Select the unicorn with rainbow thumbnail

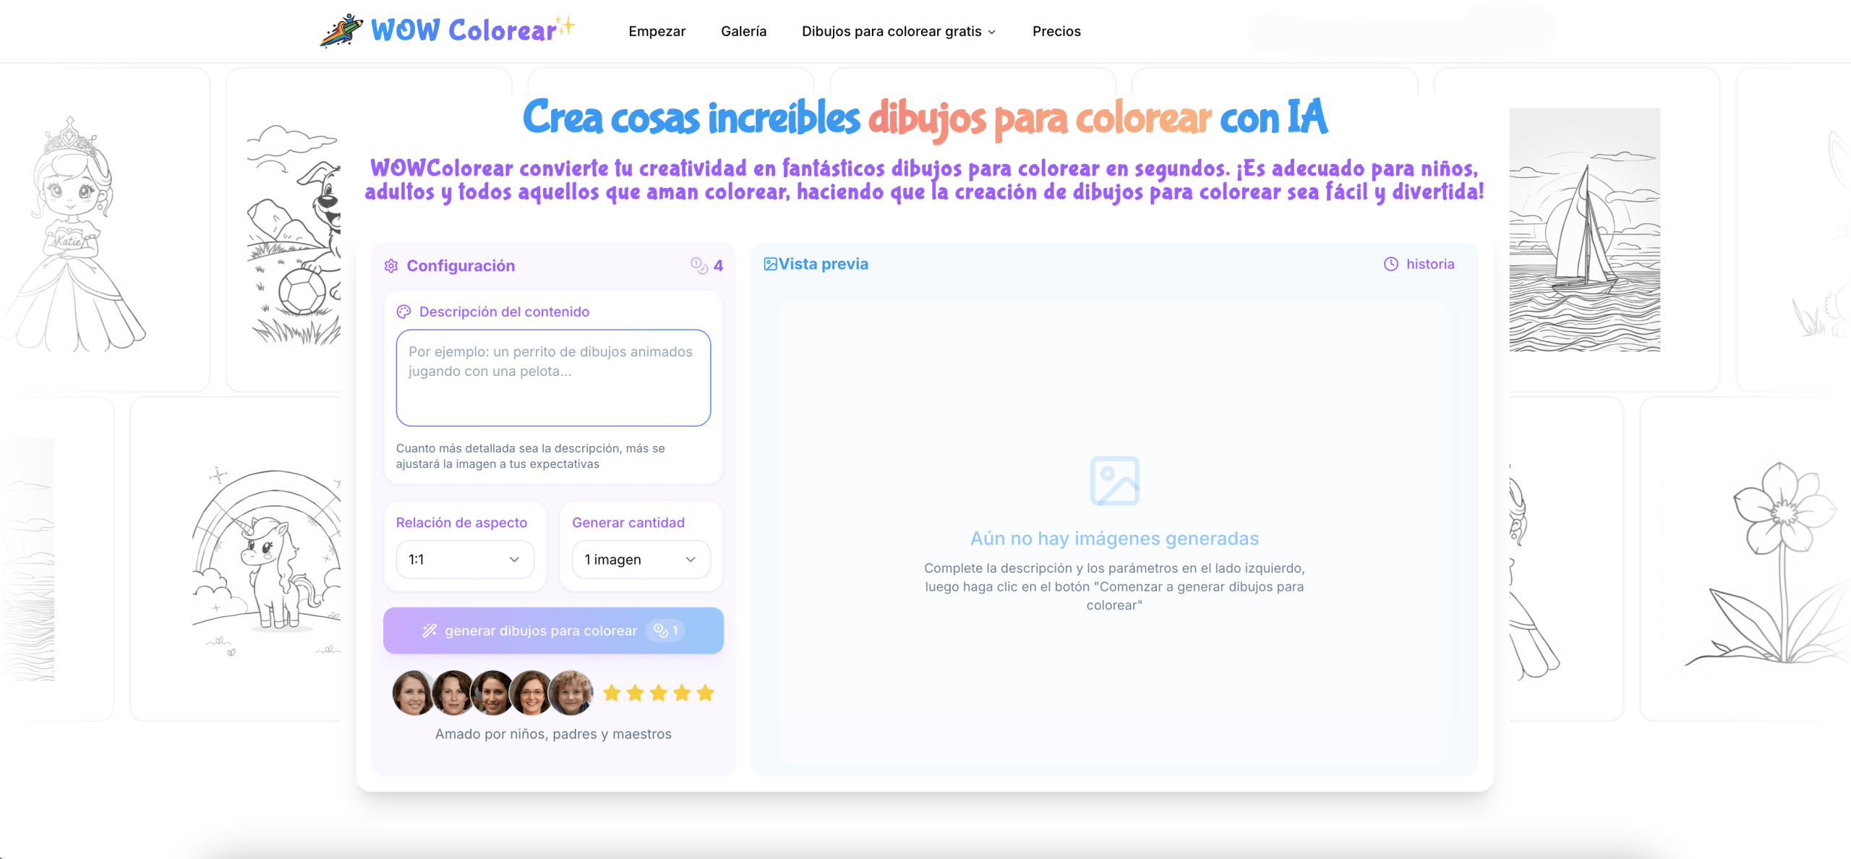[x=266, y=560]
